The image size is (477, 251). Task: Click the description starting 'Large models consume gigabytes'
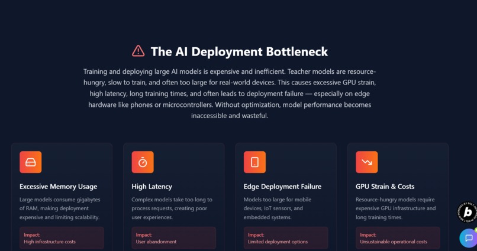pyautogui.click(x=60, y=208)
